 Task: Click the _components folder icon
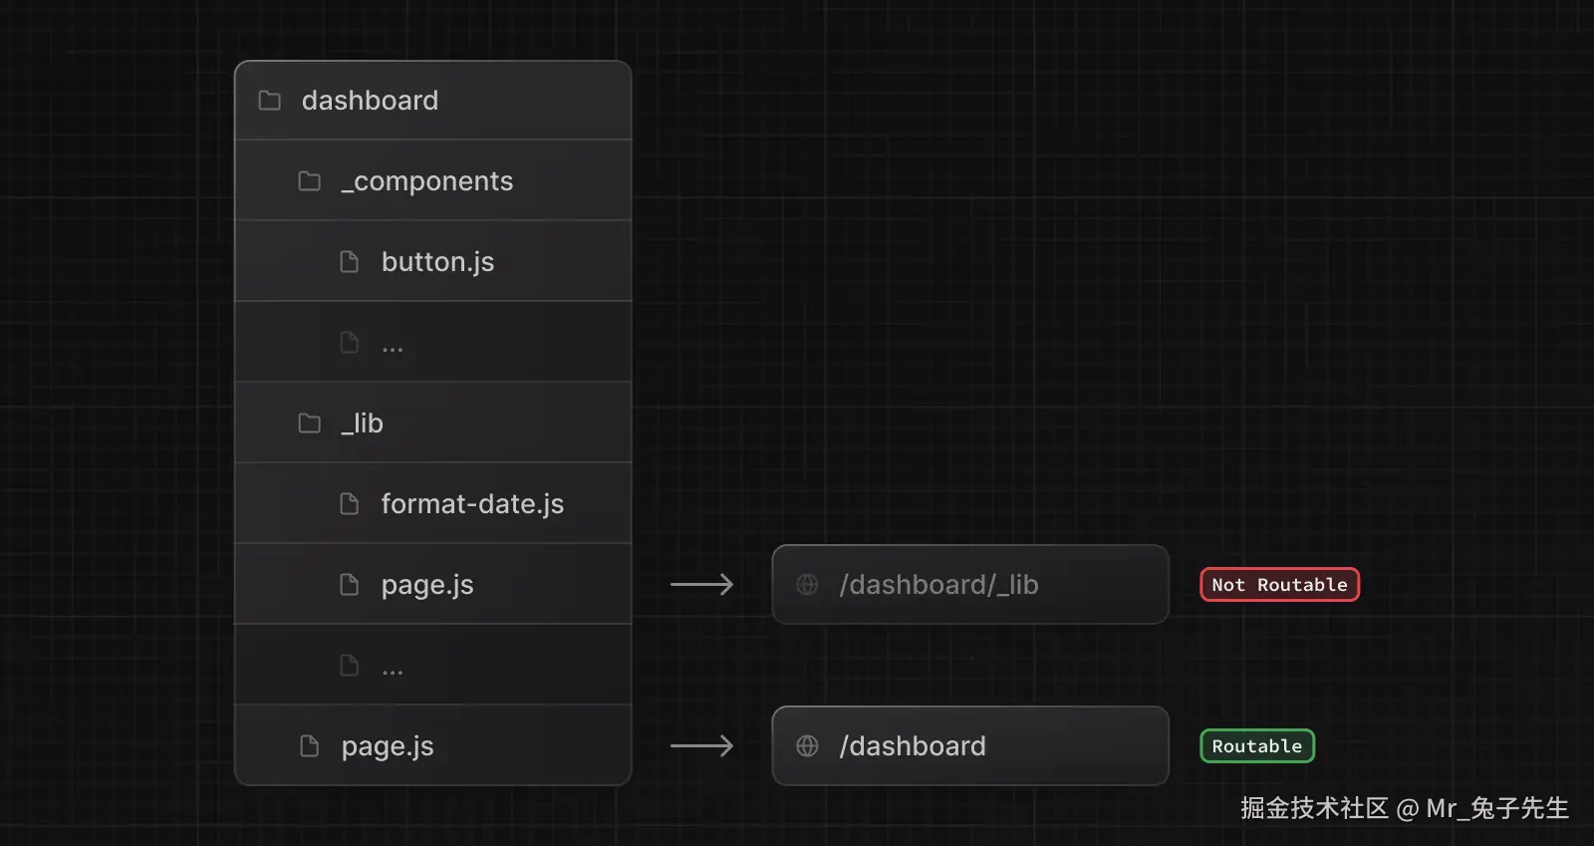pos(310,181)
